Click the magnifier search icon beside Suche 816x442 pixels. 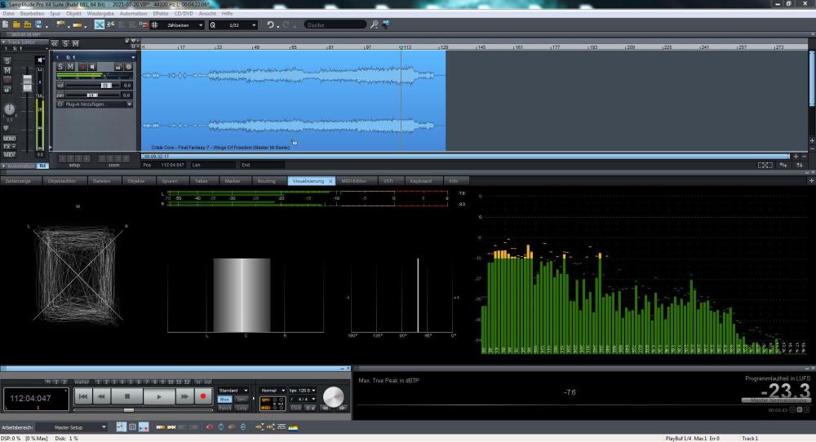374,24
